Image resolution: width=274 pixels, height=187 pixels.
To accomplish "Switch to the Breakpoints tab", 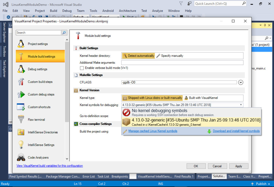I will click(x=120, y=176).
